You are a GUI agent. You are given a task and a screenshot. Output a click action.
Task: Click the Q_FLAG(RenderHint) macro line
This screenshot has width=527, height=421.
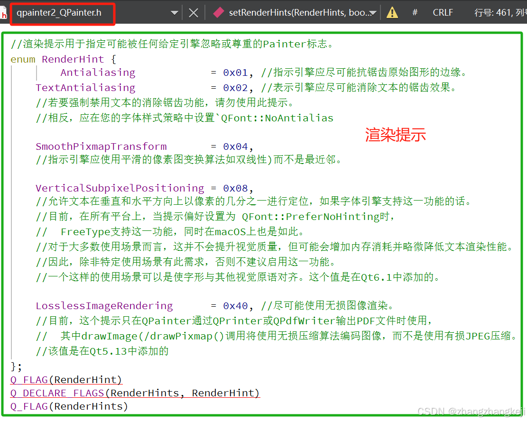(66, 380)
